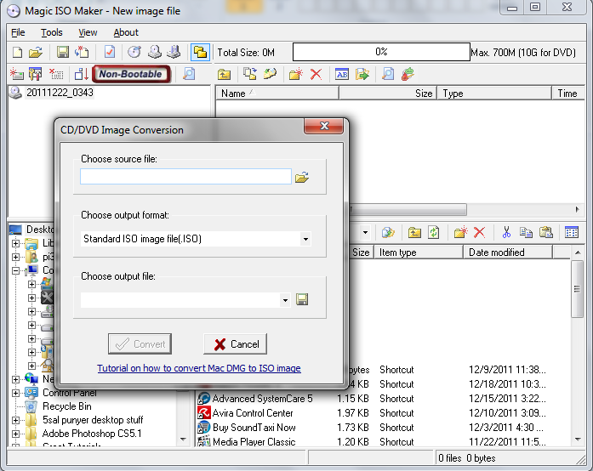593x471 pixels.
Task: Click the virtual CD drive mount icon
Action: tap(174, 52)
